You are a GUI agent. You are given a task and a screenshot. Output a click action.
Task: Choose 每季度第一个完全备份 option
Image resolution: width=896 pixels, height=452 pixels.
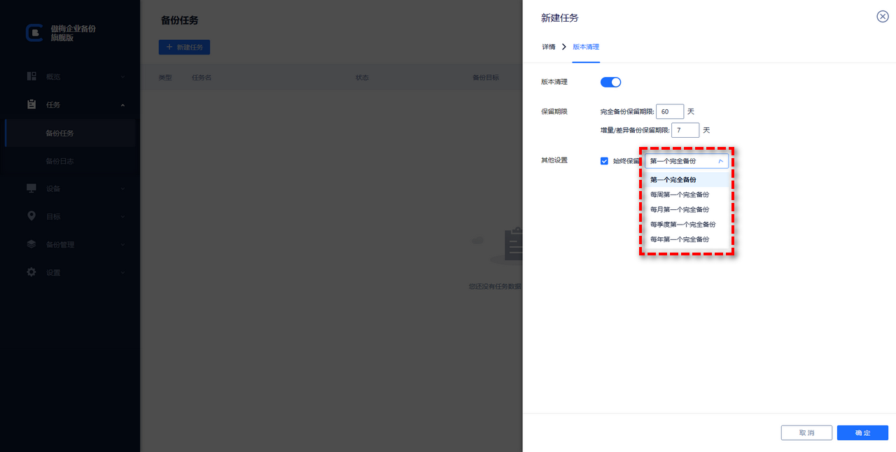[x=682, y=225]
